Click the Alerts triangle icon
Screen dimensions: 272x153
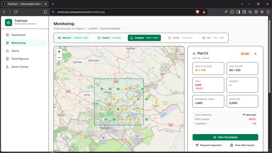pos(7,51)
